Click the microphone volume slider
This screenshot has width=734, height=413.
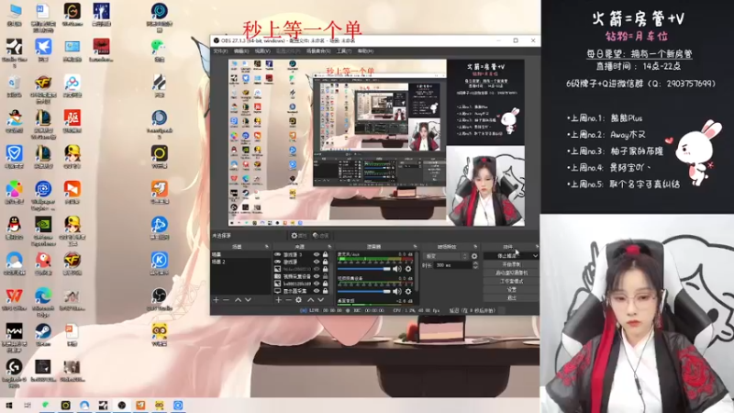364,269
